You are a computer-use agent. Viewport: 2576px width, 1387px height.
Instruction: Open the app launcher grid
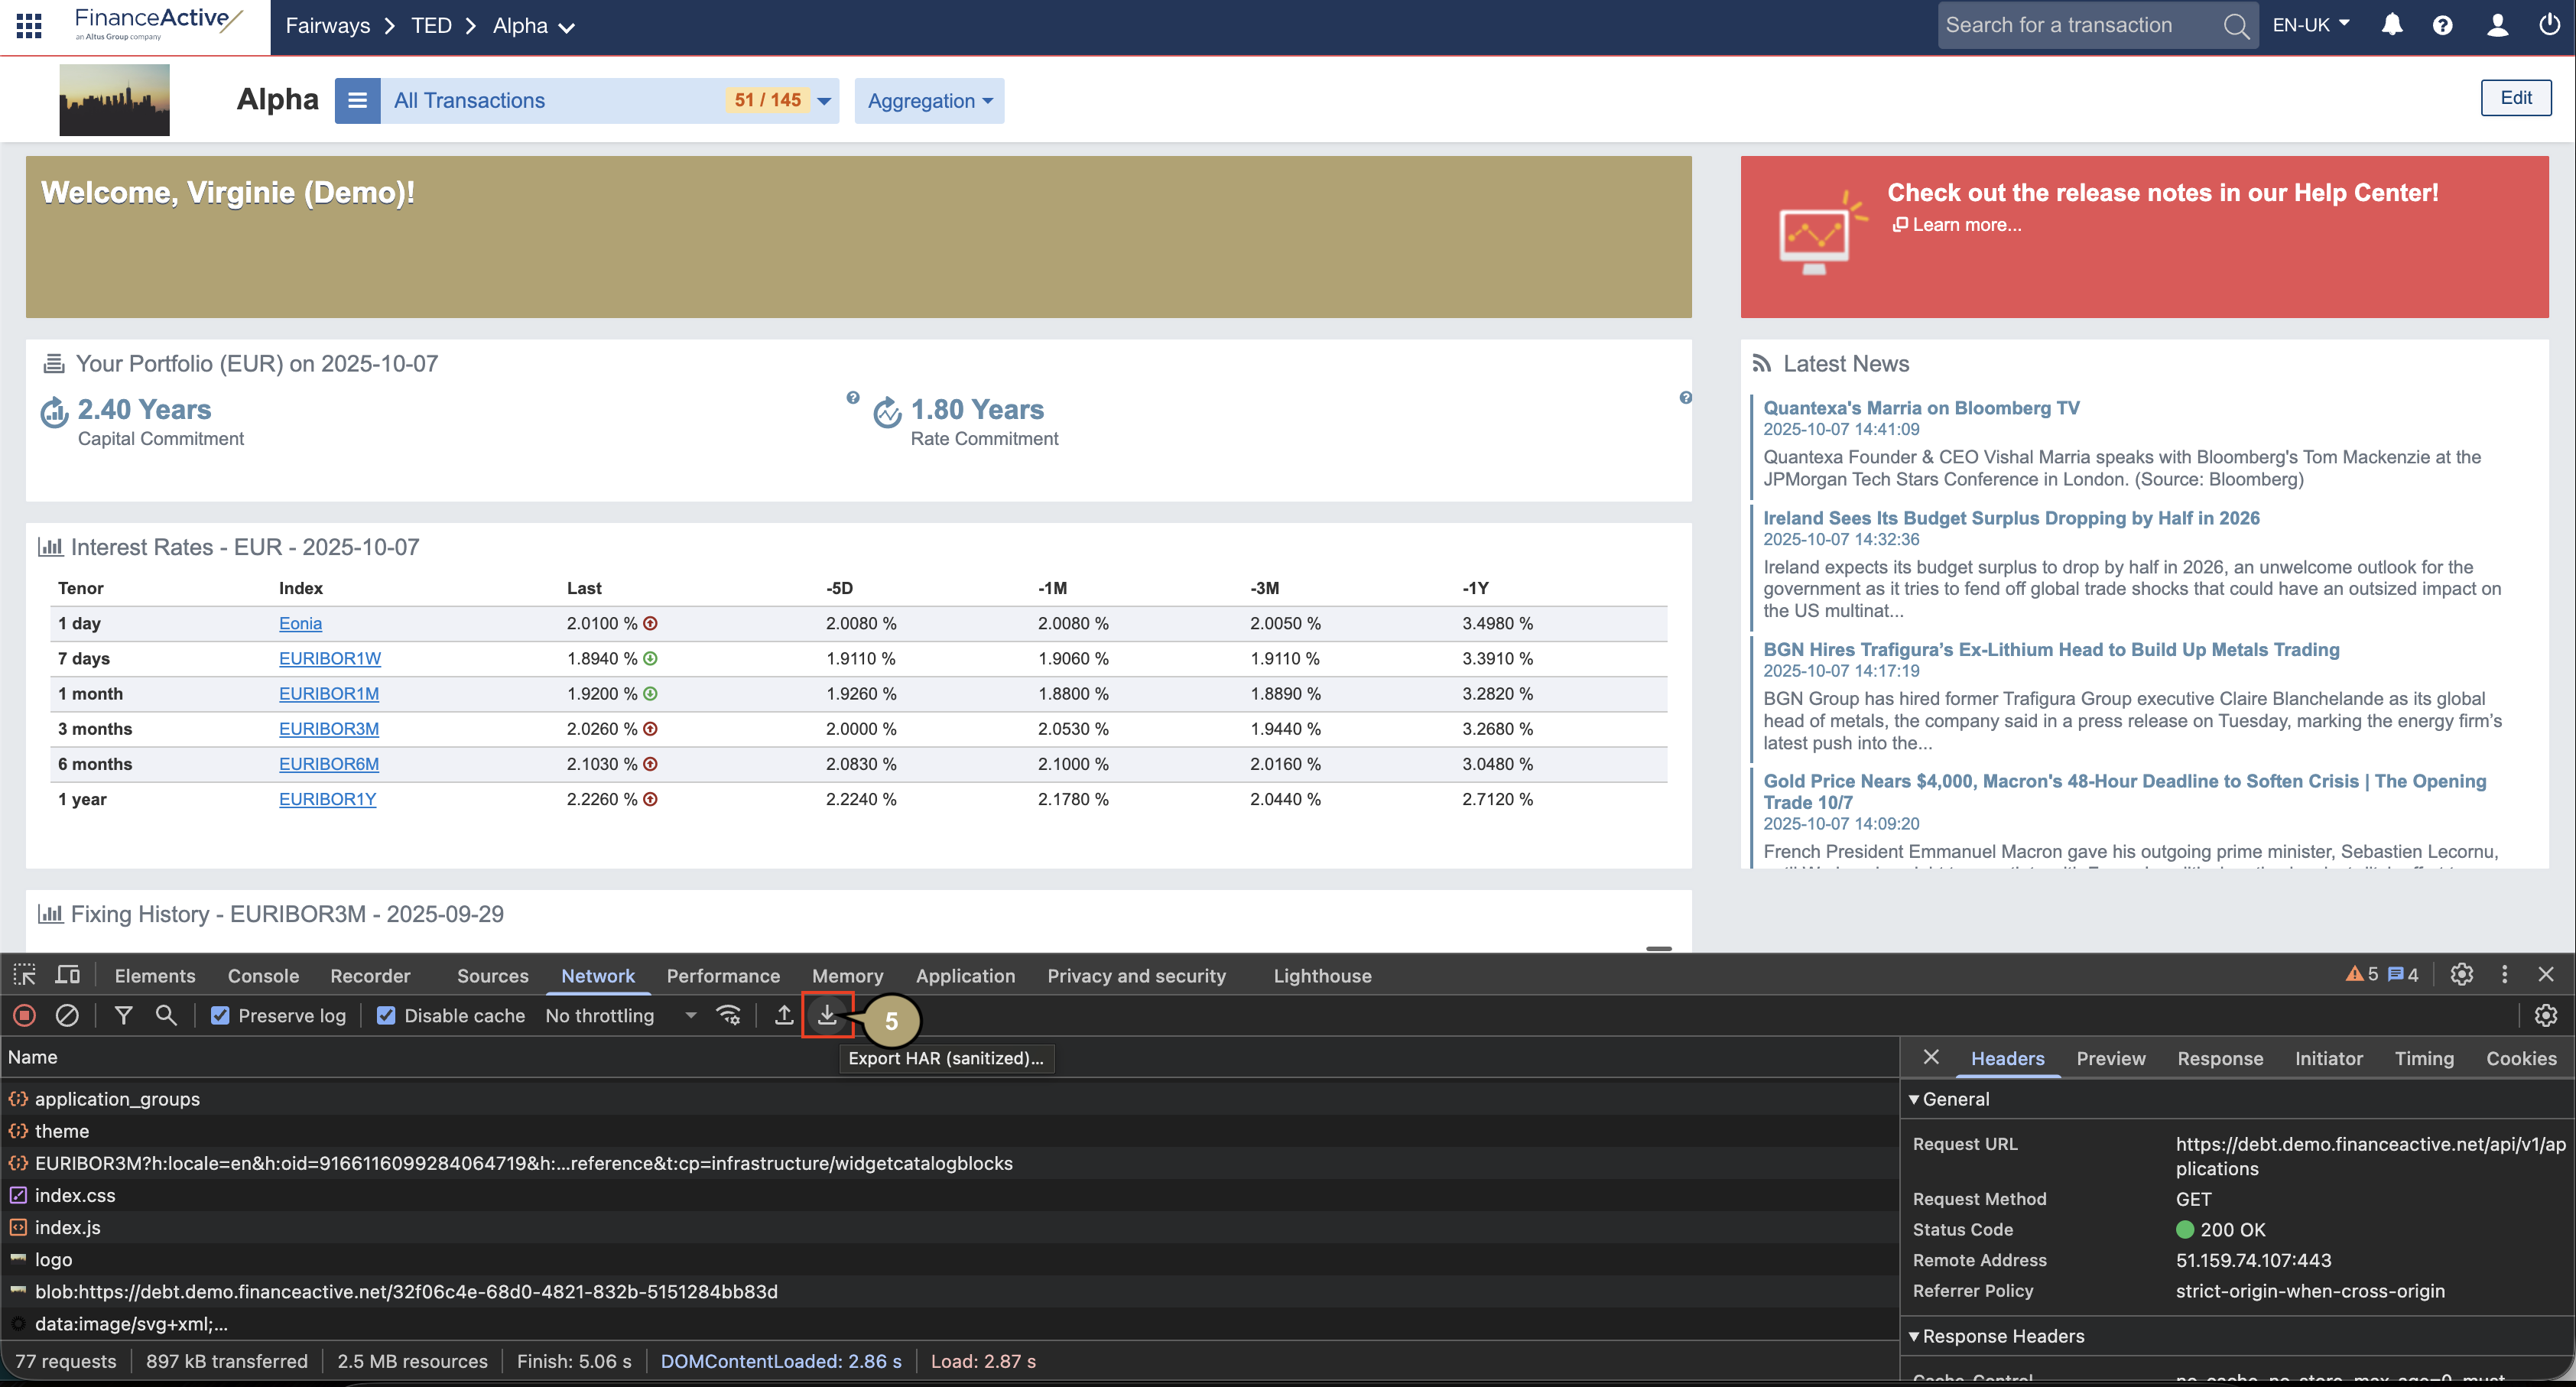[x=28, y=25]
